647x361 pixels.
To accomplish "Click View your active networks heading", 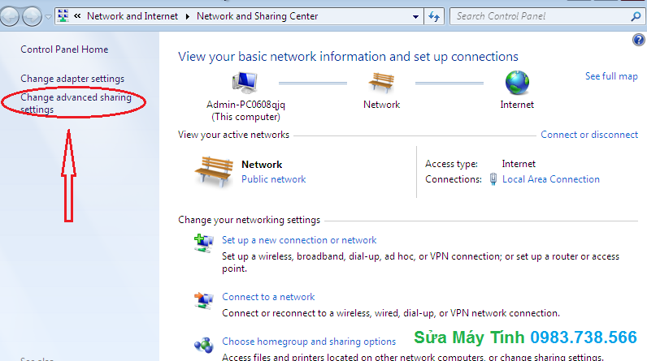I will pyautogui.click(x=233, y=135).
